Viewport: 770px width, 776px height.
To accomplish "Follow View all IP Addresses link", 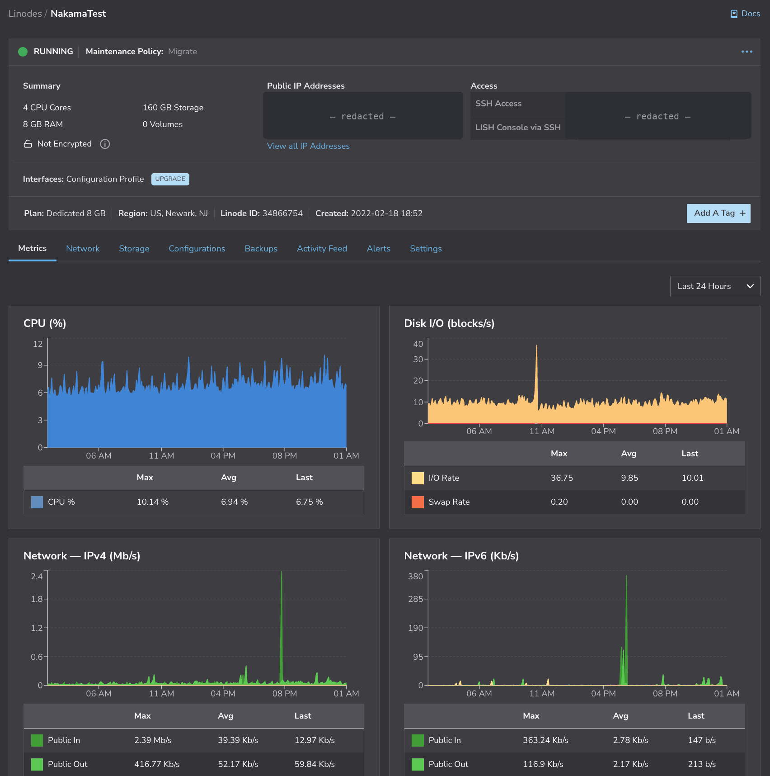I will [308, 146].
